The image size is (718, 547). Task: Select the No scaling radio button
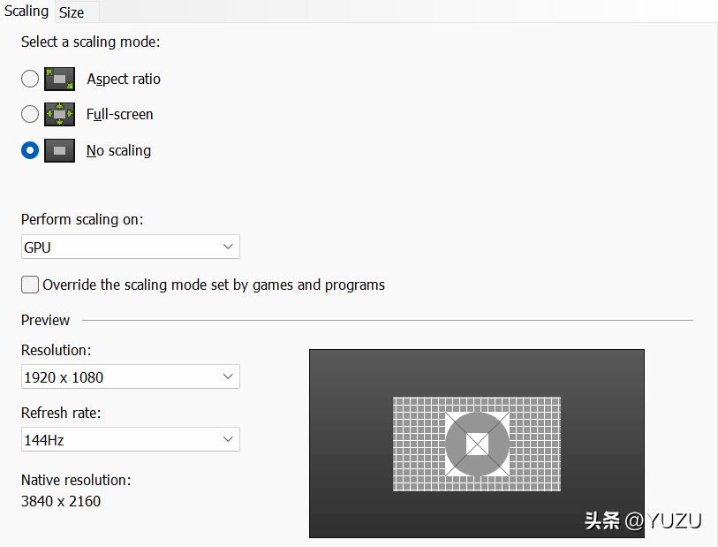click(x=29, y=150)
